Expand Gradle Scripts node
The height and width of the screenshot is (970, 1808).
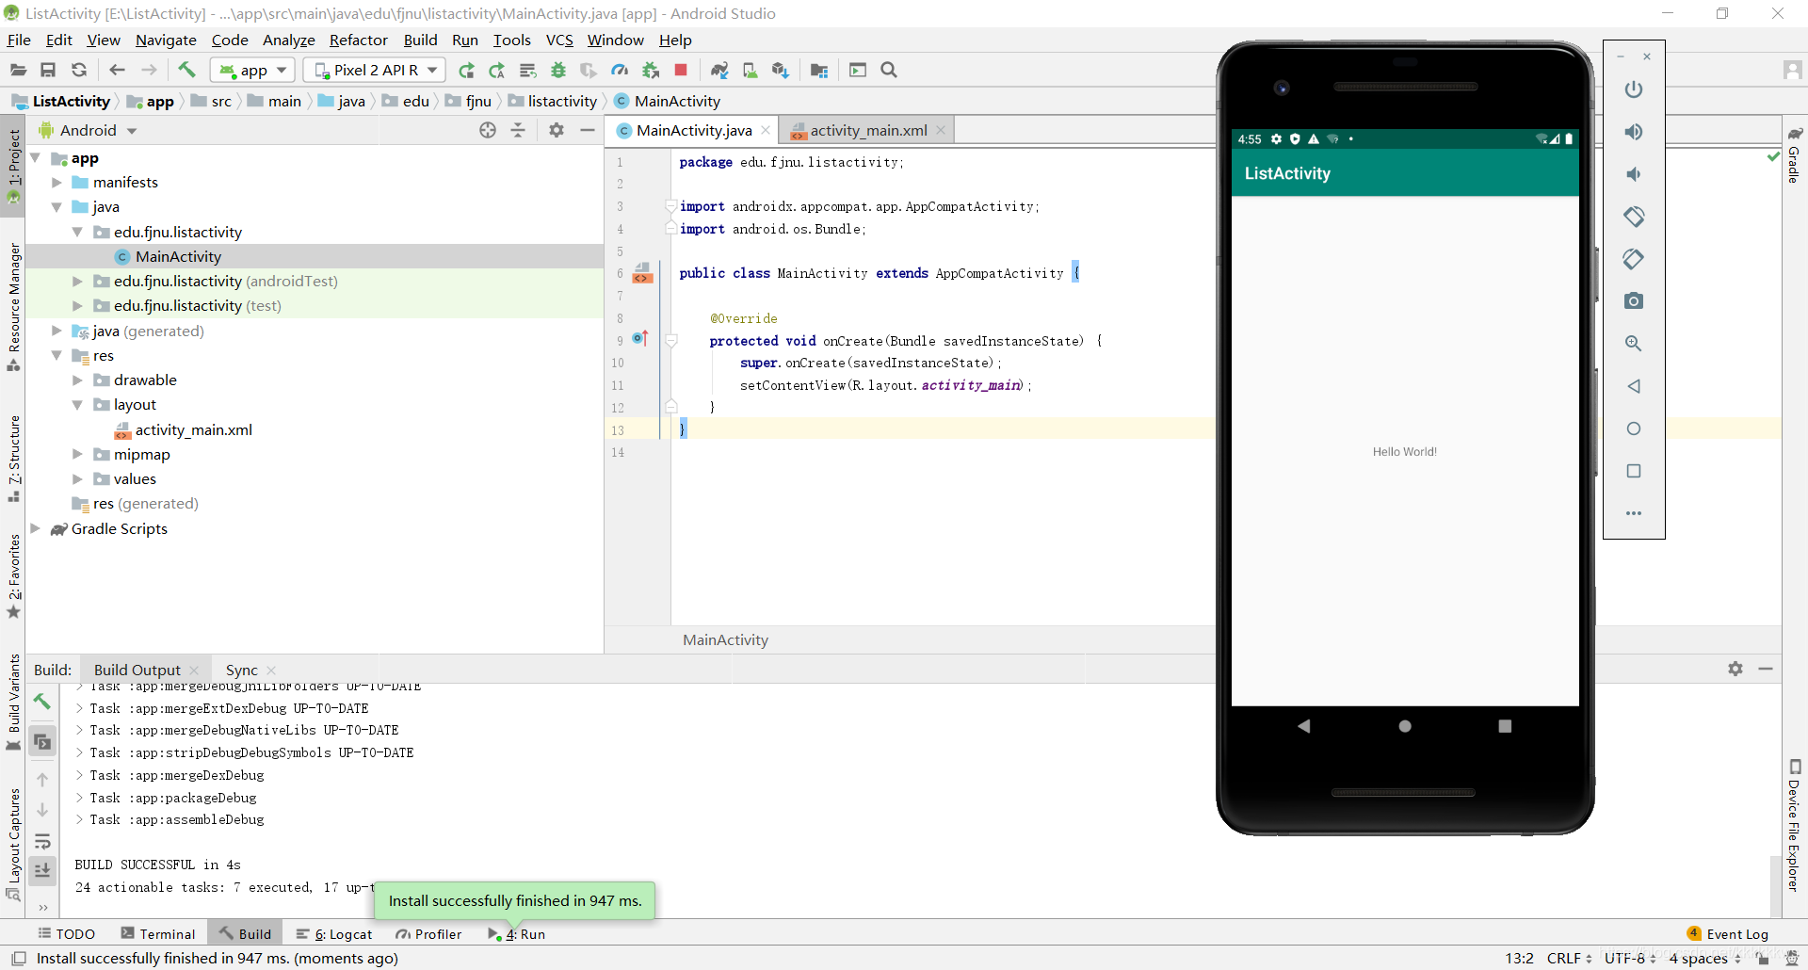(x=36, y=529)
